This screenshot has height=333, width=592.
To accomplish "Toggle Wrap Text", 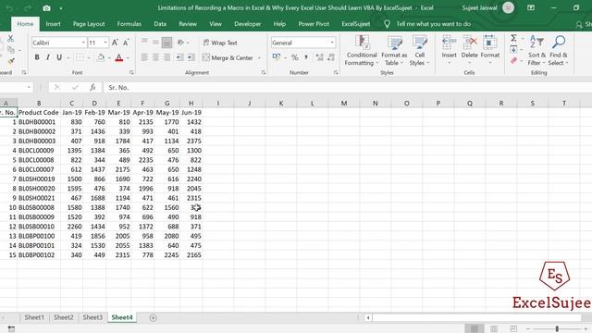I will [220, 43].
